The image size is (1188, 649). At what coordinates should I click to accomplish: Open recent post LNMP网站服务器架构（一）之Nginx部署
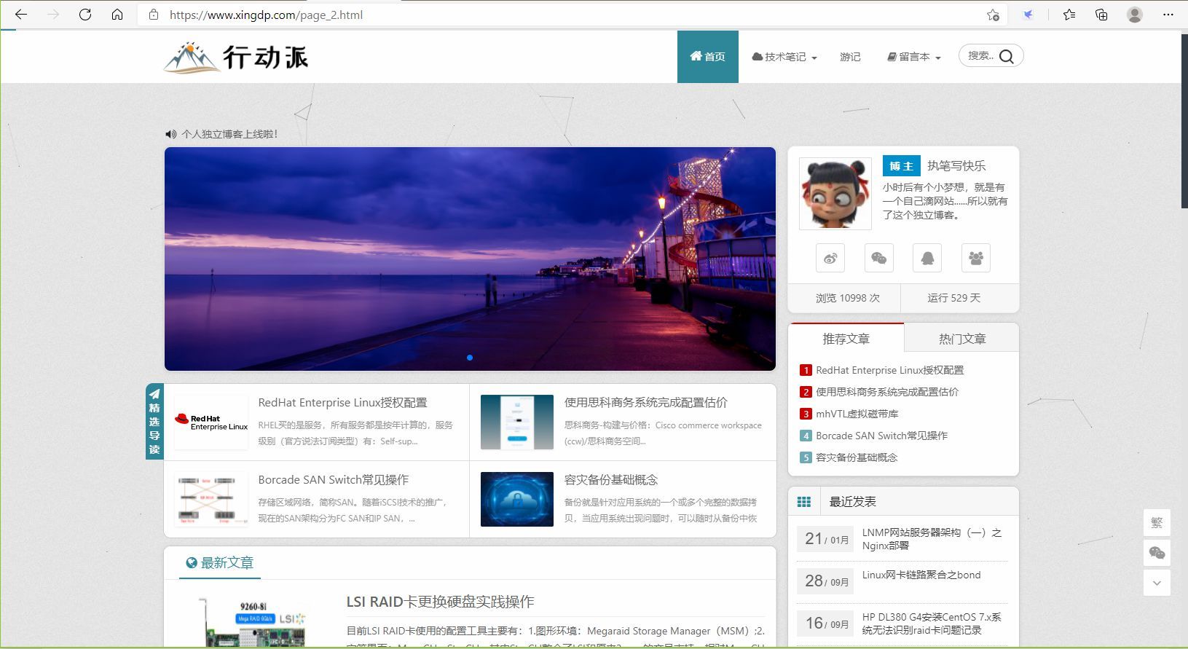pos(932,539)
